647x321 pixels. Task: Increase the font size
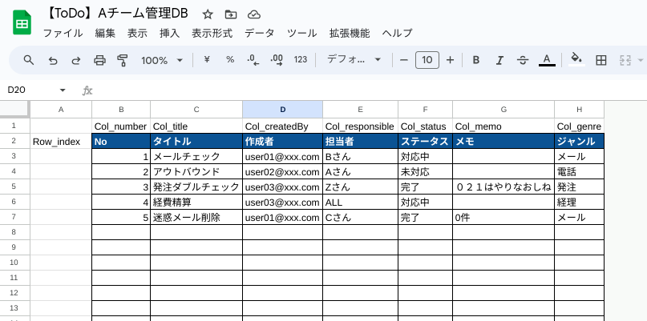pos(451,60)
